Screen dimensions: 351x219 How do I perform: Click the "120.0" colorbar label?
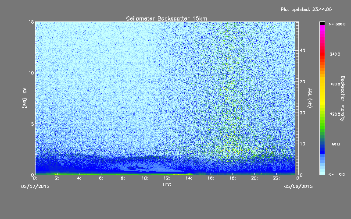coord(335,114)
